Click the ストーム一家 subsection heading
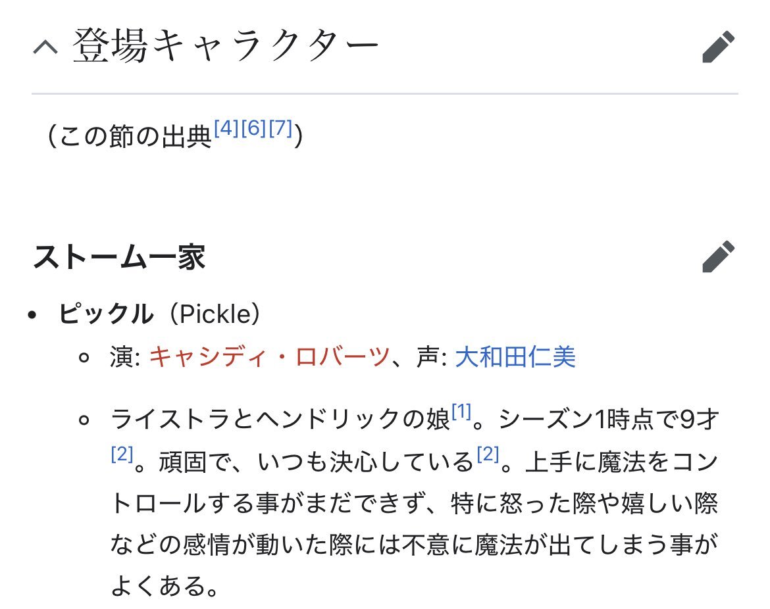The width and height of the screenshot is (770, 609). coord(119,257)
